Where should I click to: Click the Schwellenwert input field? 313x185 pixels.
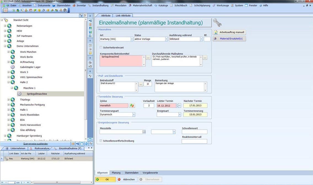(194, 132)
